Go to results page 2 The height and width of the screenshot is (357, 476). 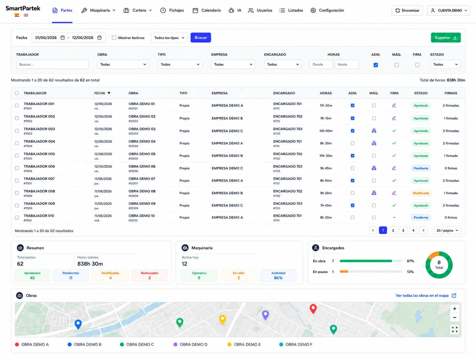point(393,230)
